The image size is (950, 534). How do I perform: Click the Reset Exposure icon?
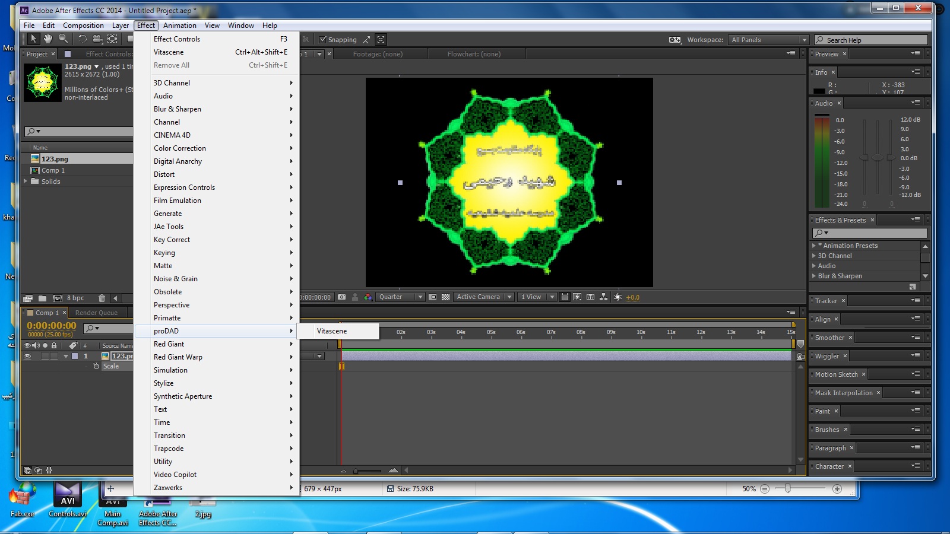(x=617, y=297)
